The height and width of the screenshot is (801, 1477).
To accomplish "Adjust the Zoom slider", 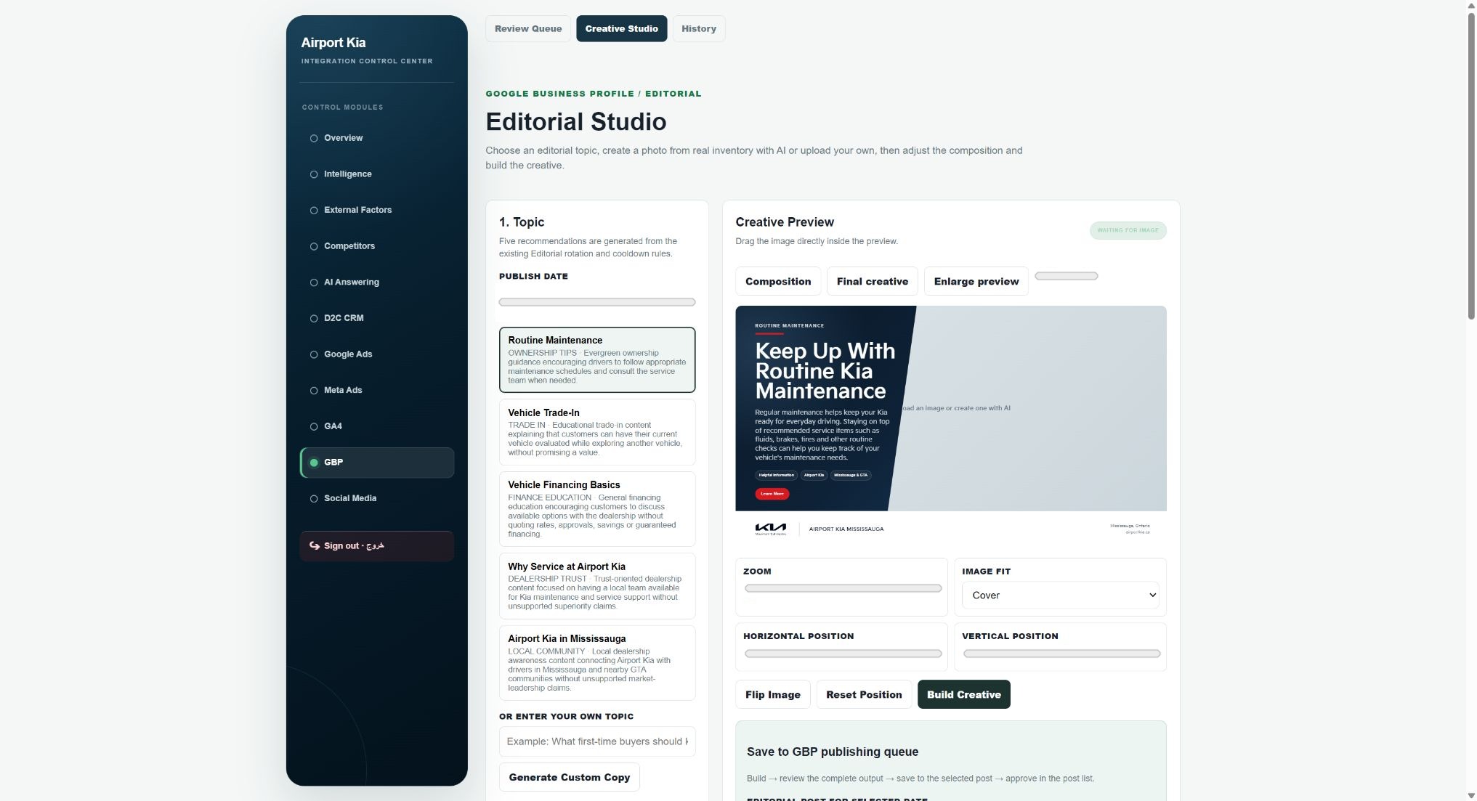I will click(x=843, y=588).
